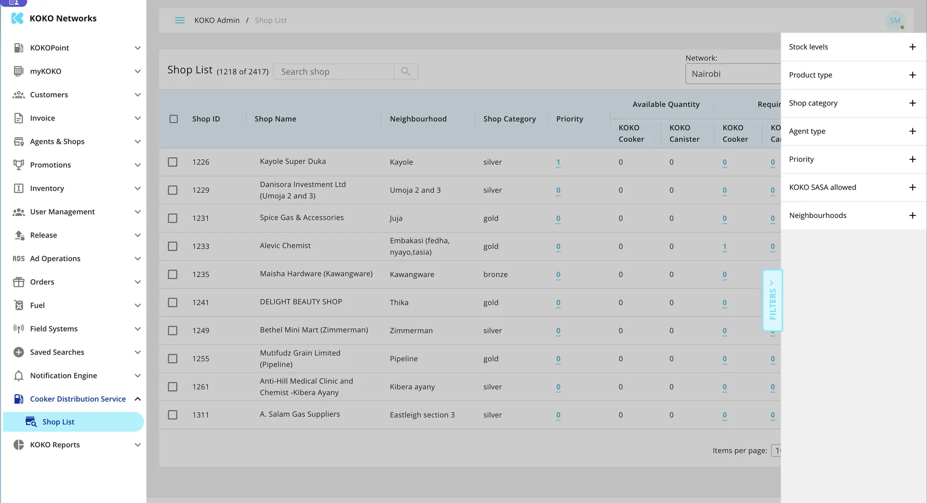The height and width of the screenshot is (503, 927).
Task: Expand the Ad Operations menu
Action: click(77, 259)
